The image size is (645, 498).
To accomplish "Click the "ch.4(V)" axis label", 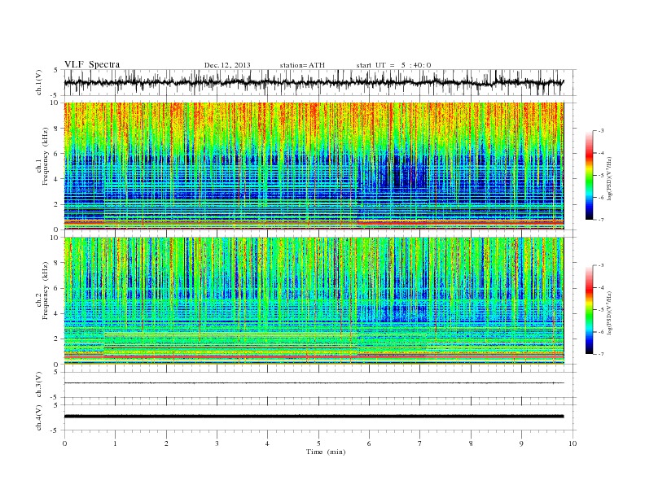I will 39,417.
